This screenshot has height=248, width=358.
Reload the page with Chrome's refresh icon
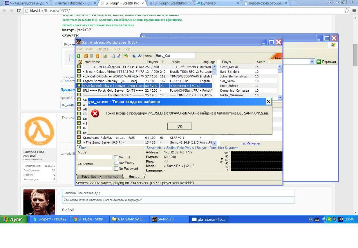click(19, 11)
